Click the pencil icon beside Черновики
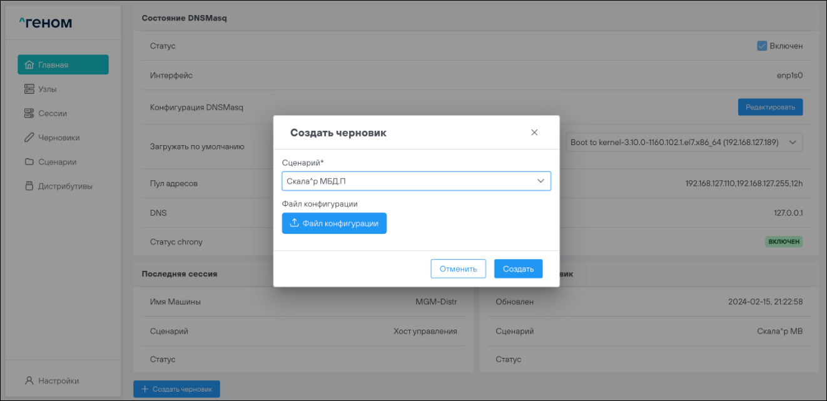827x401 pixels. tap(29, 138)
